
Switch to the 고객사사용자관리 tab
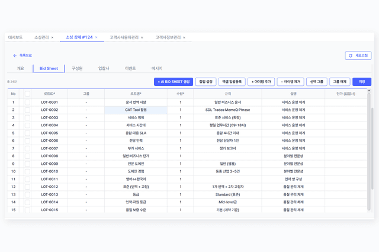tap(124, 37)
